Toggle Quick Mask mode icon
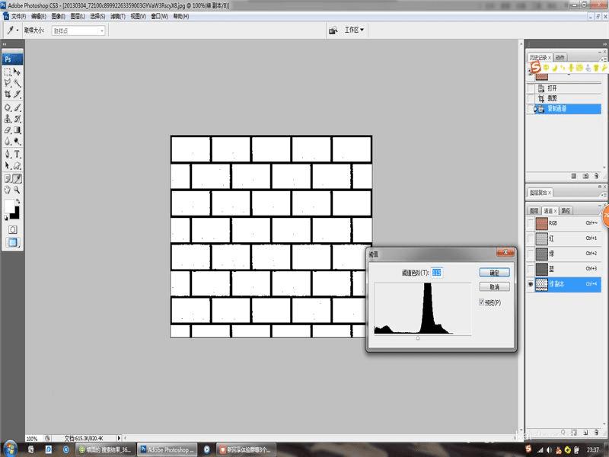This screenshot has height=457, width=609. pos(12,230)
